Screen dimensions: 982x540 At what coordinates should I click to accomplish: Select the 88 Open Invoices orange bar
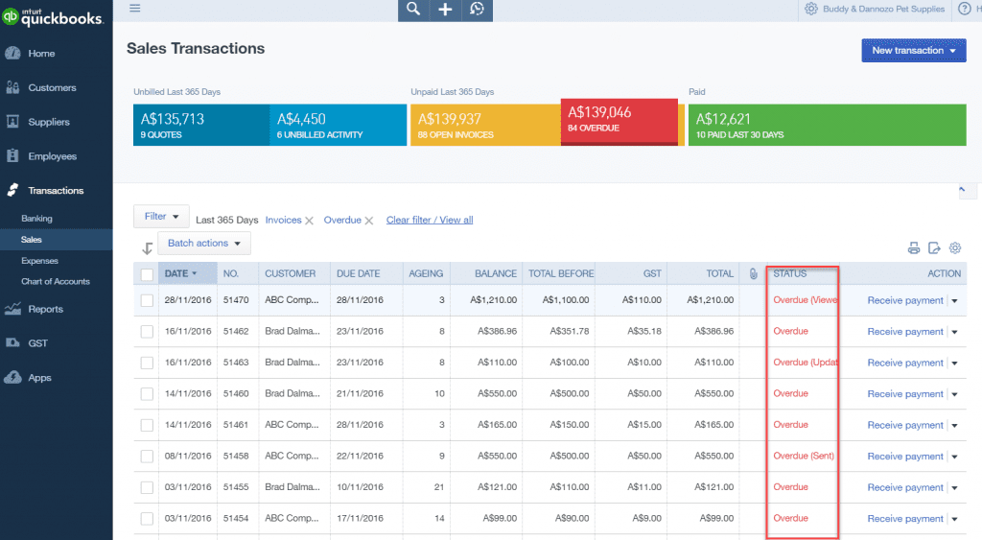point(485,126)
